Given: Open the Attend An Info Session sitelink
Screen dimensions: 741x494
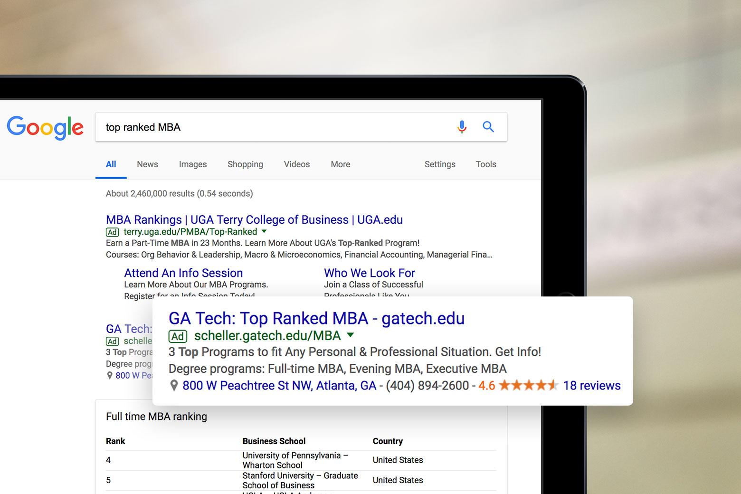Looking at the screenshot, I should click(x=183, y=273).
